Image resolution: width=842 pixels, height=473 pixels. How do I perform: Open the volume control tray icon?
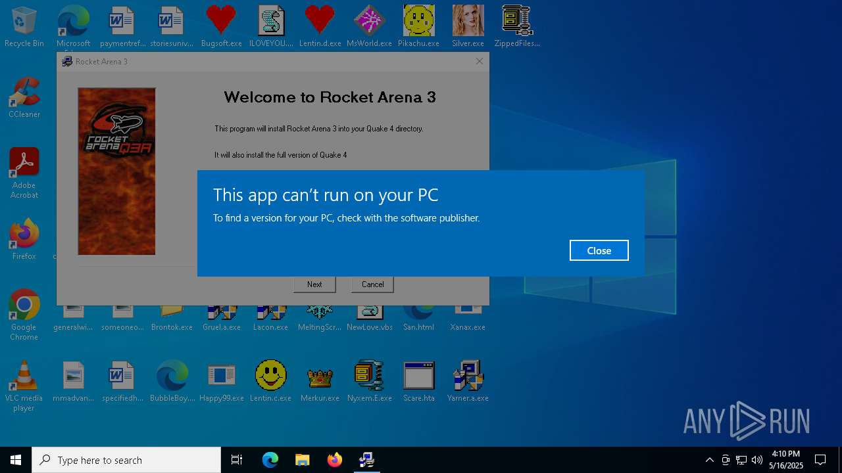(x=757, y=460)
